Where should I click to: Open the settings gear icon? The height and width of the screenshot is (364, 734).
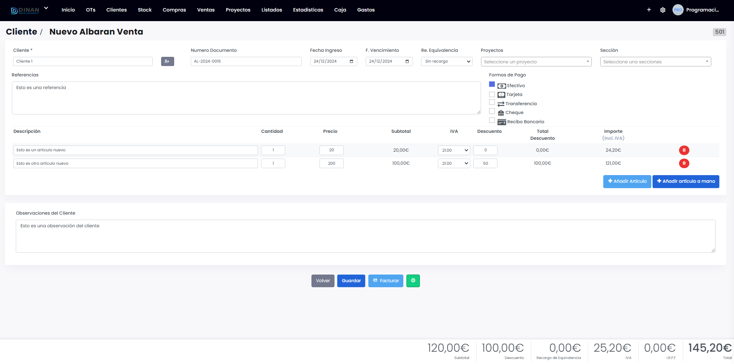663,10
